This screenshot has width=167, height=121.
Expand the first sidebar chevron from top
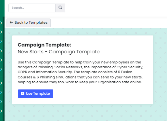pyautogui.click(x=1, y=23)
